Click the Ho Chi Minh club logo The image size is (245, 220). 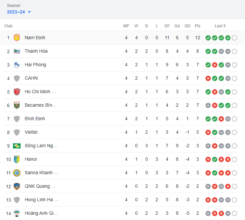pos(17,92)
